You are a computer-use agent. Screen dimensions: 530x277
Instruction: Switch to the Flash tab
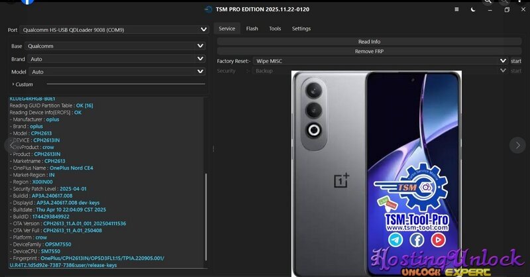point(252,28)
